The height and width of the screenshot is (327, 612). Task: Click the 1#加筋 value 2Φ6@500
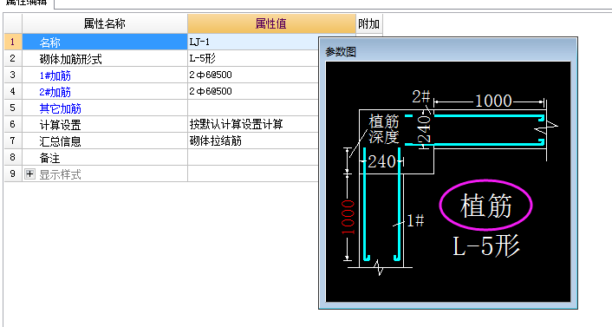tap(211, 75)
